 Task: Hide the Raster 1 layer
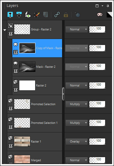[10, 146]
